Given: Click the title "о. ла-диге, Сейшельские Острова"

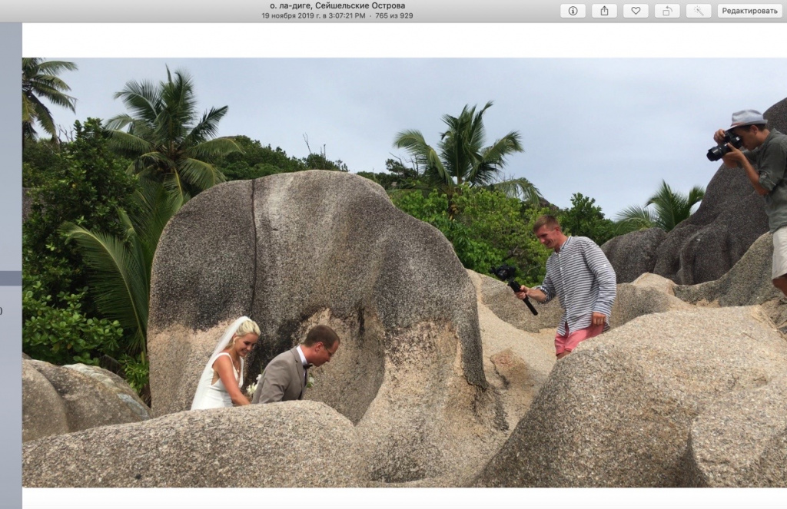Looking at the screenshot, I should pyautogui.click(x=337, y=6).
